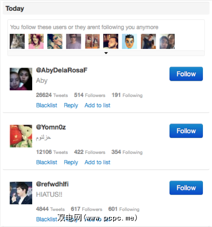Add @AbyDelaRosaF to list
This screenshot has height=227, width=212.
coord(97,105)
